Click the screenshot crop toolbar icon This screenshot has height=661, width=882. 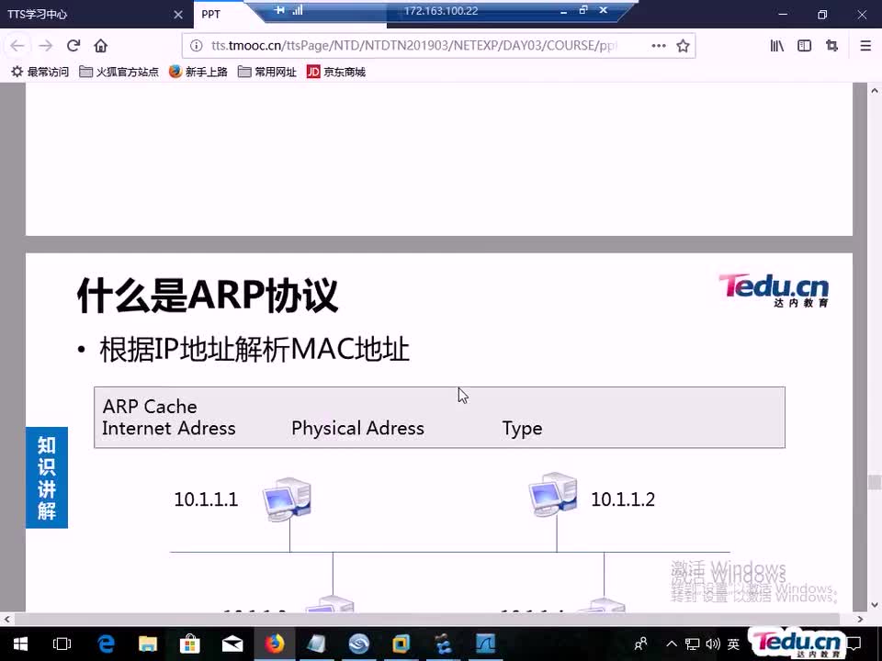tap(832, 46)
